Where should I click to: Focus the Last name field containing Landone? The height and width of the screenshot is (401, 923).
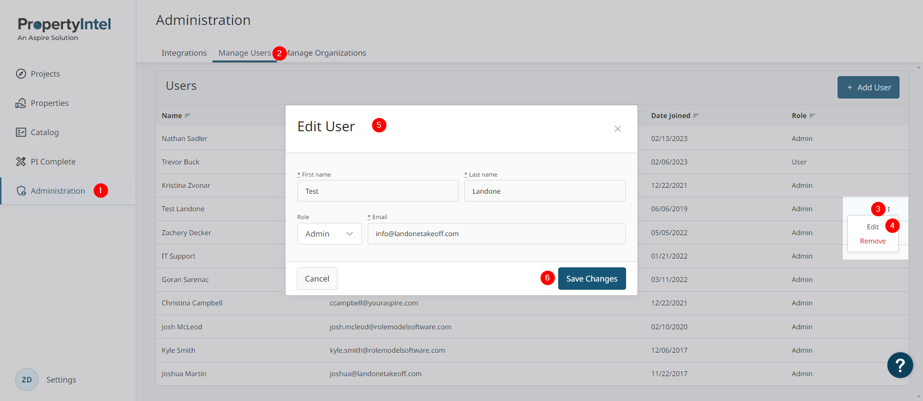pos(545,191)
